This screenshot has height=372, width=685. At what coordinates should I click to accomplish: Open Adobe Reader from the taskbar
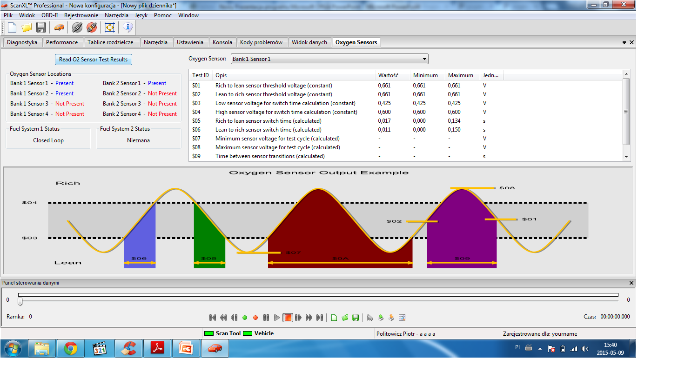pyautogui.click(x=157, y=348)
